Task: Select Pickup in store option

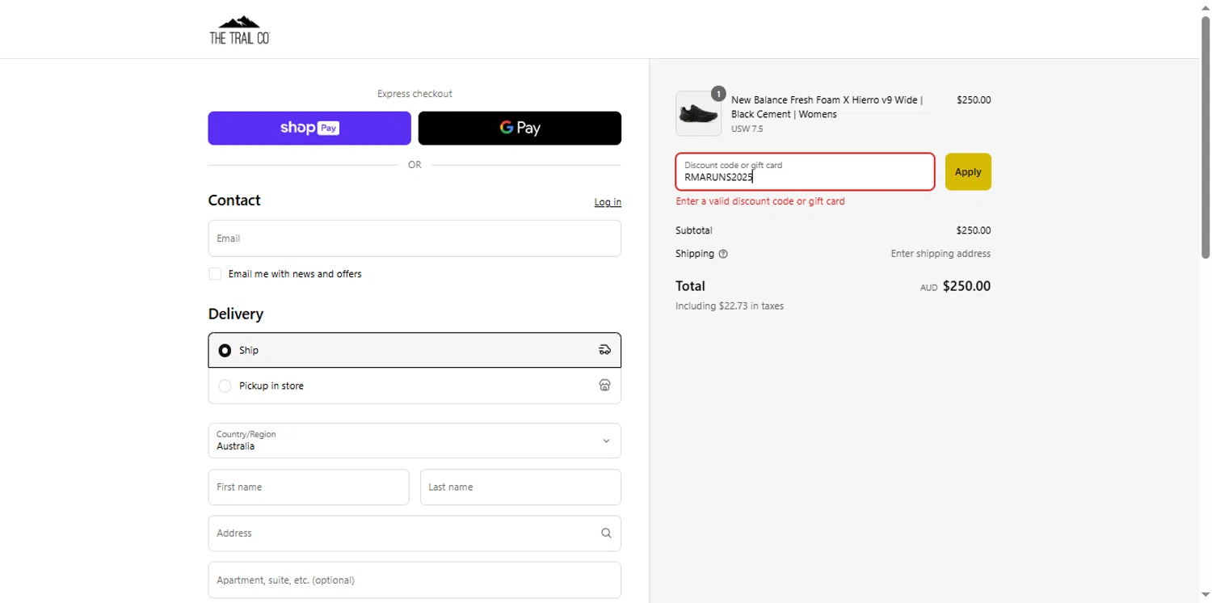Action: click(415, 386)
